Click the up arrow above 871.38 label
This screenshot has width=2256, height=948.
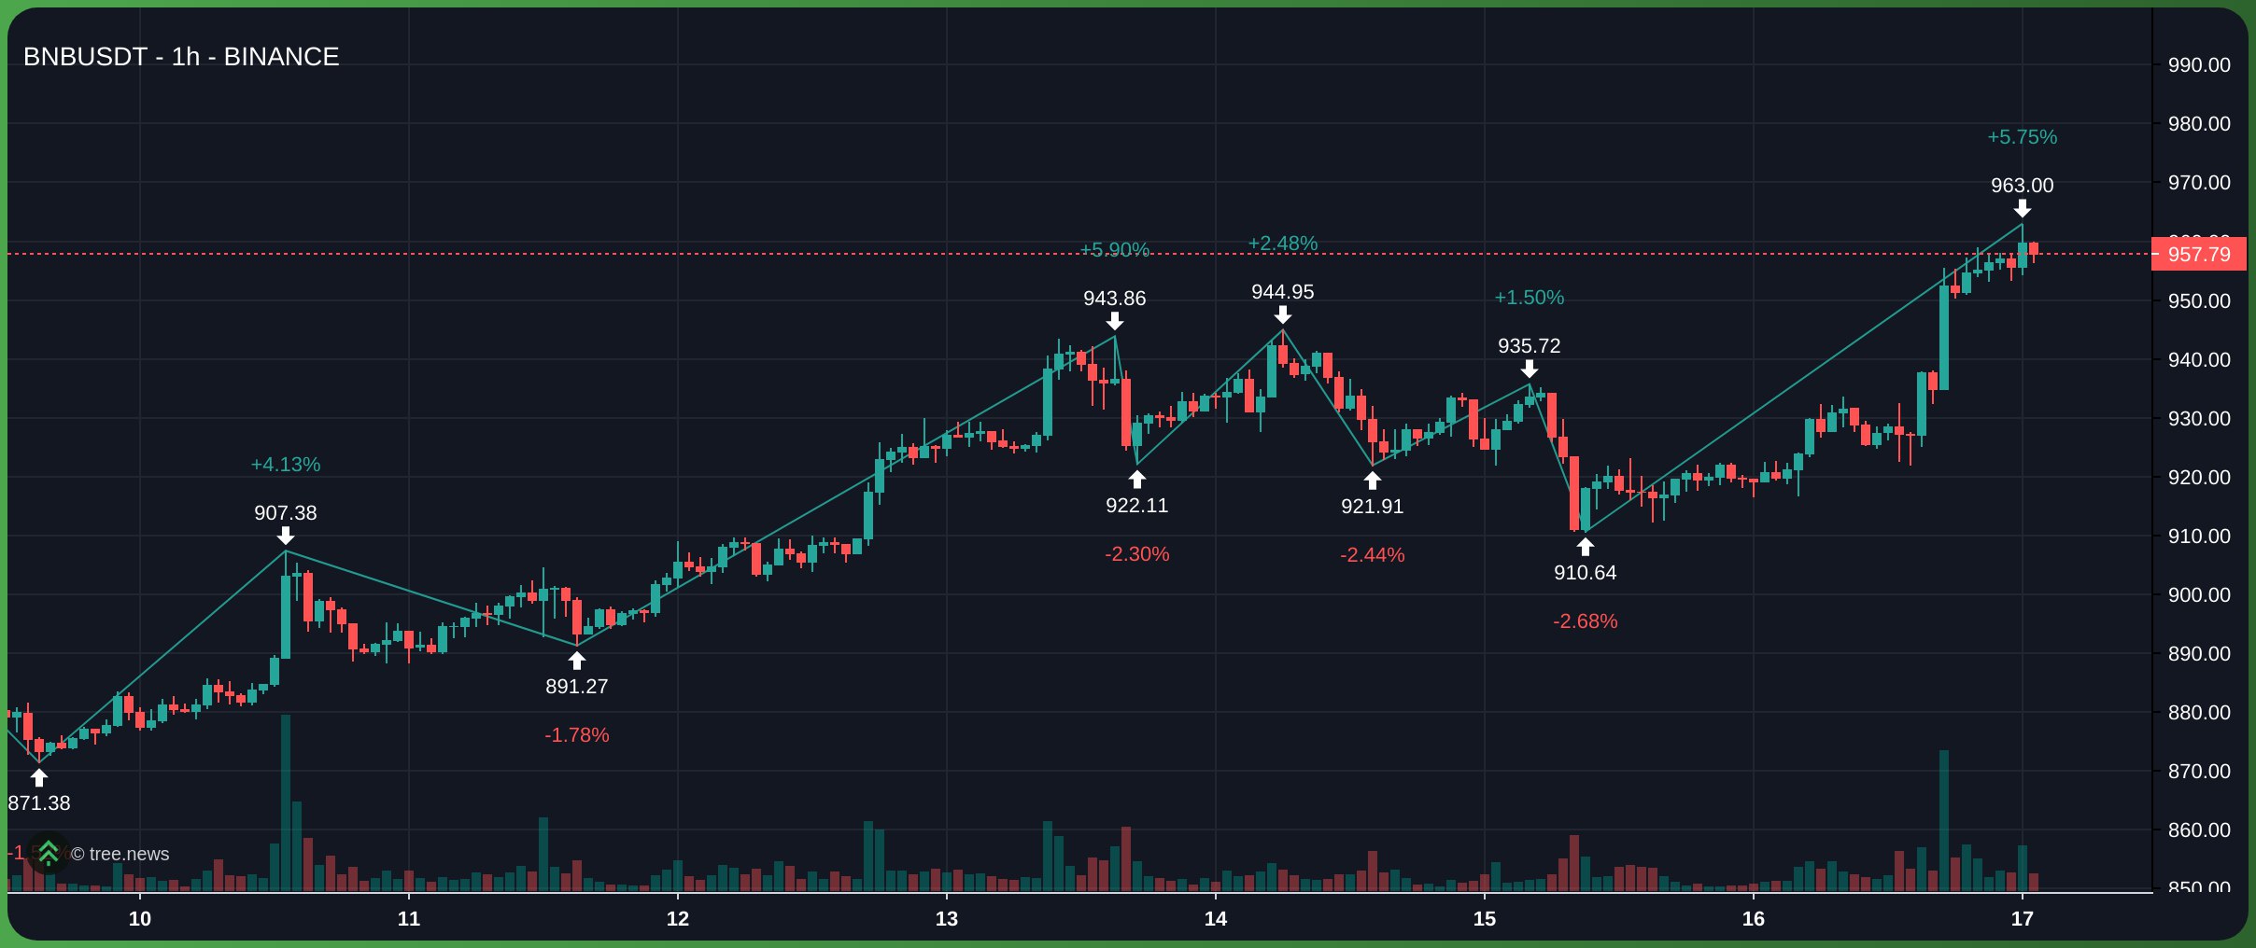(39, 777)
